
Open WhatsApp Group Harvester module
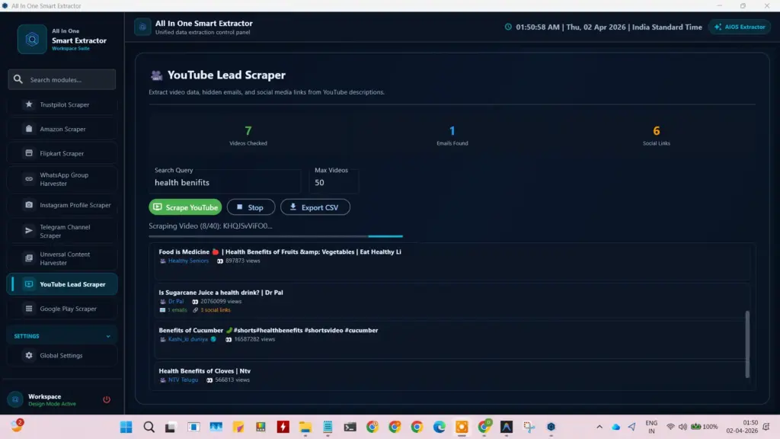62,179
